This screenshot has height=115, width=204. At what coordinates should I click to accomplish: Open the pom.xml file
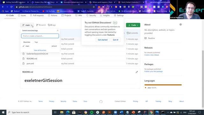(30, 64)
